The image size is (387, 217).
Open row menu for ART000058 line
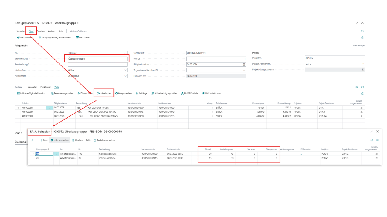50,108
